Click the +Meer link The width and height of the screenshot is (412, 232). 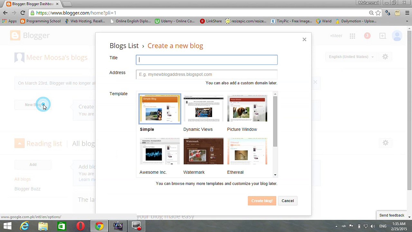336,36
